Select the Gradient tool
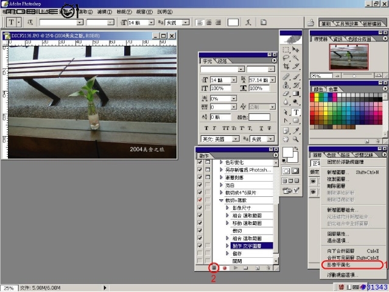The height and width of the screenshot is (292, 389). (295, 94)
